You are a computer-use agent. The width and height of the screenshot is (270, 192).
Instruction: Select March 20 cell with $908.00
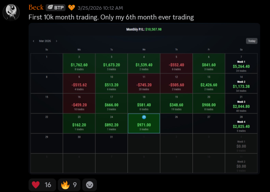[x=209, y=103]
